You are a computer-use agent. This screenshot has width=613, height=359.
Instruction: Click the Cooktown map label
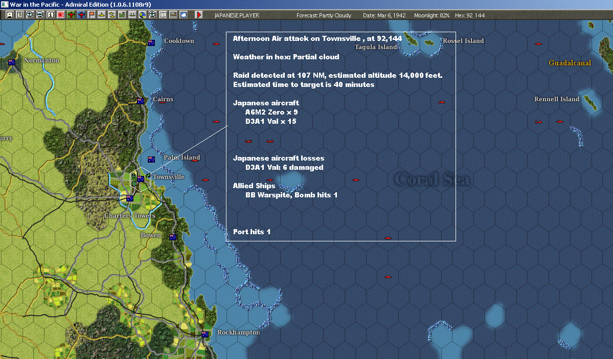(179, 41)
